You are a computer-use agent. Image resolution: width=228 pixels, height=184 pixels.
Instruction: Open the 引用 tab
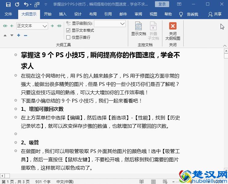tap(108, 14)
